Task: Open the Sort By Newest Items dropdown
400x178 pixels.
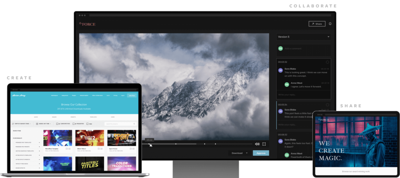Action: (21, 124)
